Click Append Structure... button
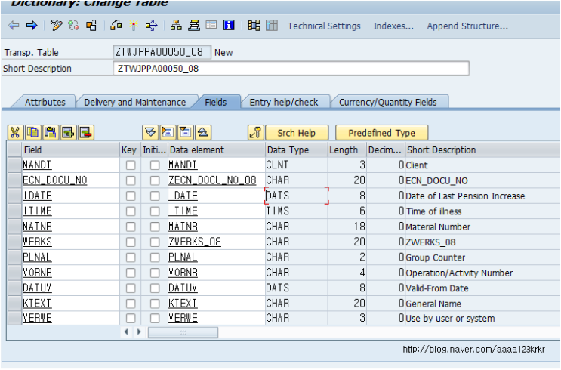 click(x=467, y=26)
